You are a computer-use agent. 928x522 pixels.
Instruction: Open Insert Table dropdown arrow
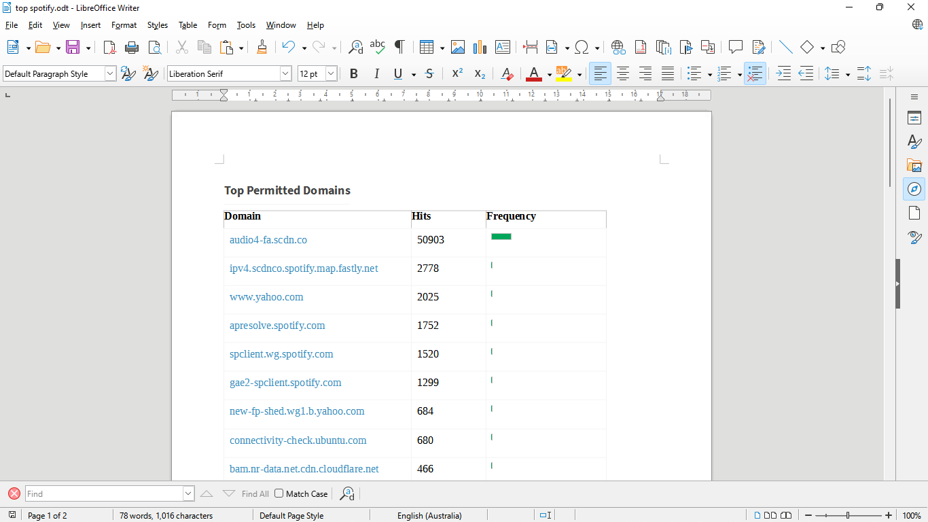pos(442,48)
